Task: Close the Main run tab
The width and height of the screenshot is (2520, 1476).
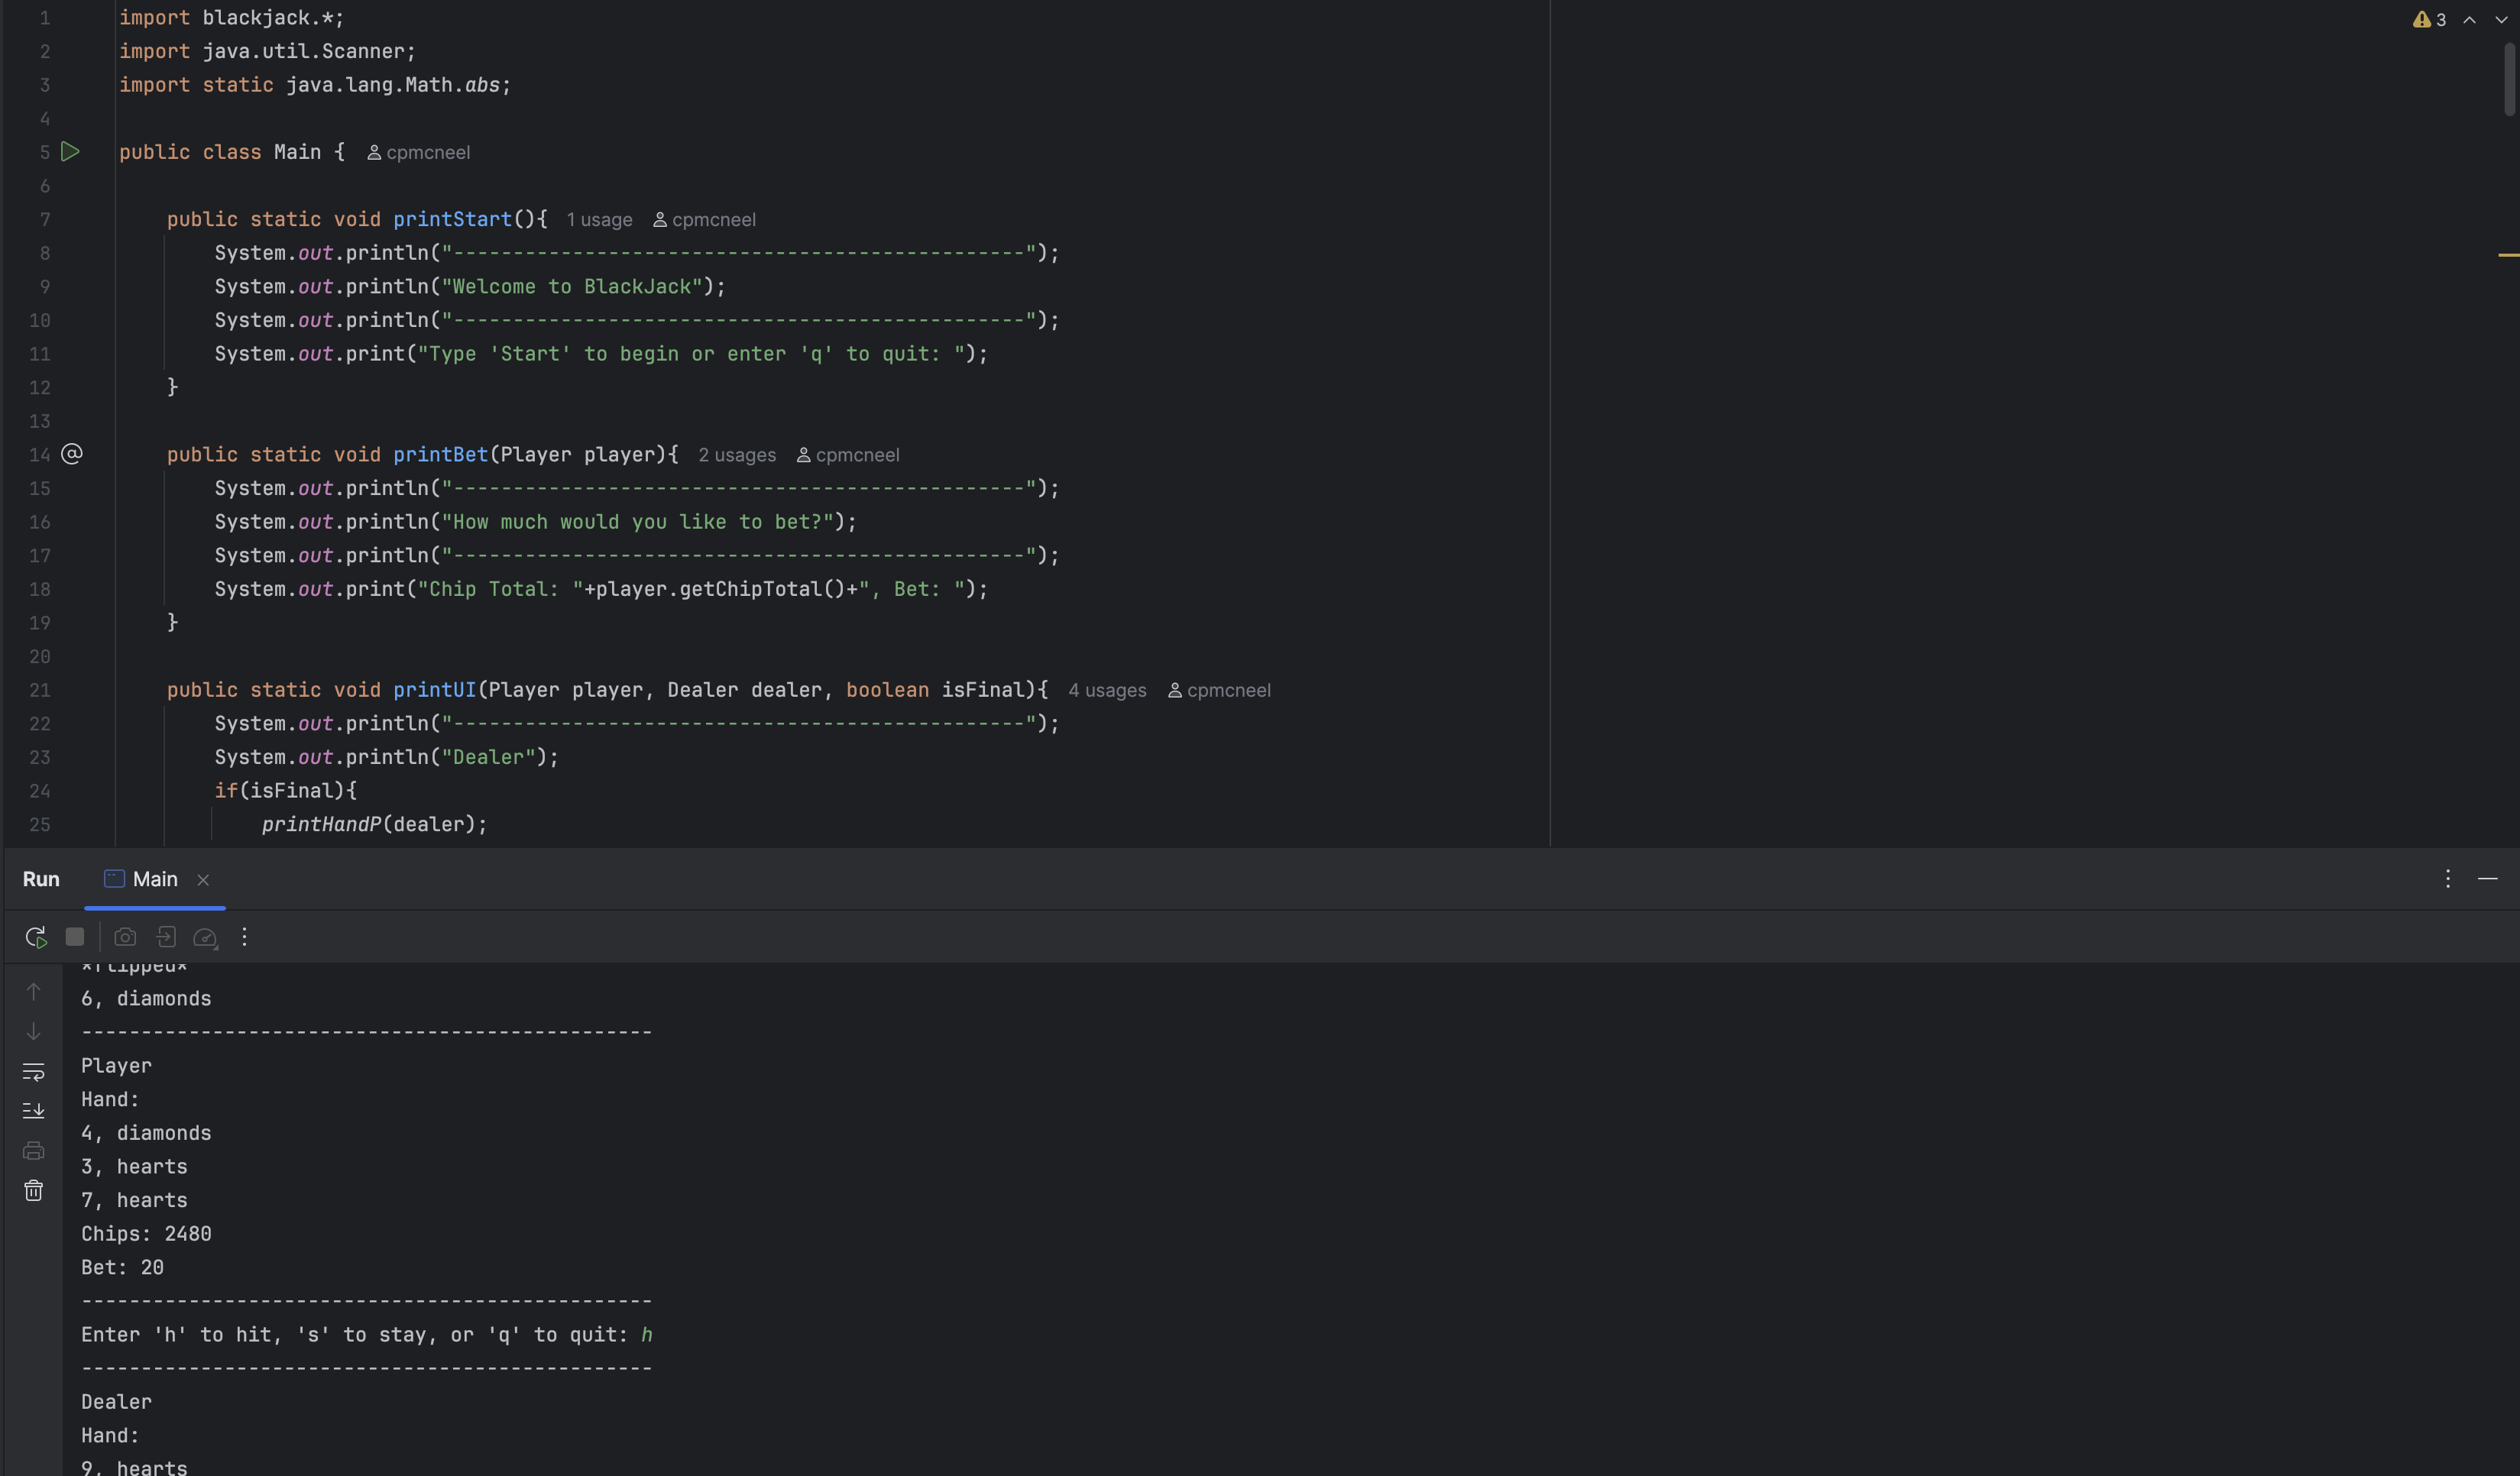Action: (x=203, y=880)
